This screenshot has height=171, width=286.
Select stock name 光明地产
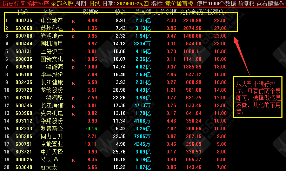coord(52,36)
